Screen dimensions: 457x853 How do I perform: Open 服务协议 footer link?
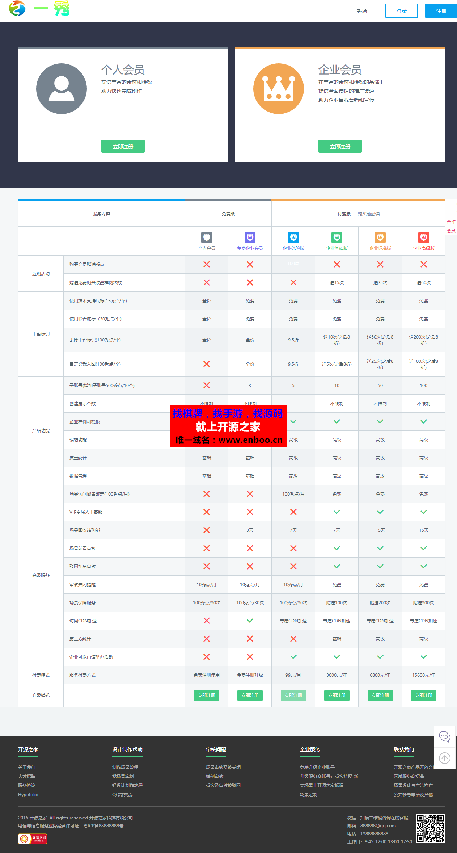pos(27,786)
